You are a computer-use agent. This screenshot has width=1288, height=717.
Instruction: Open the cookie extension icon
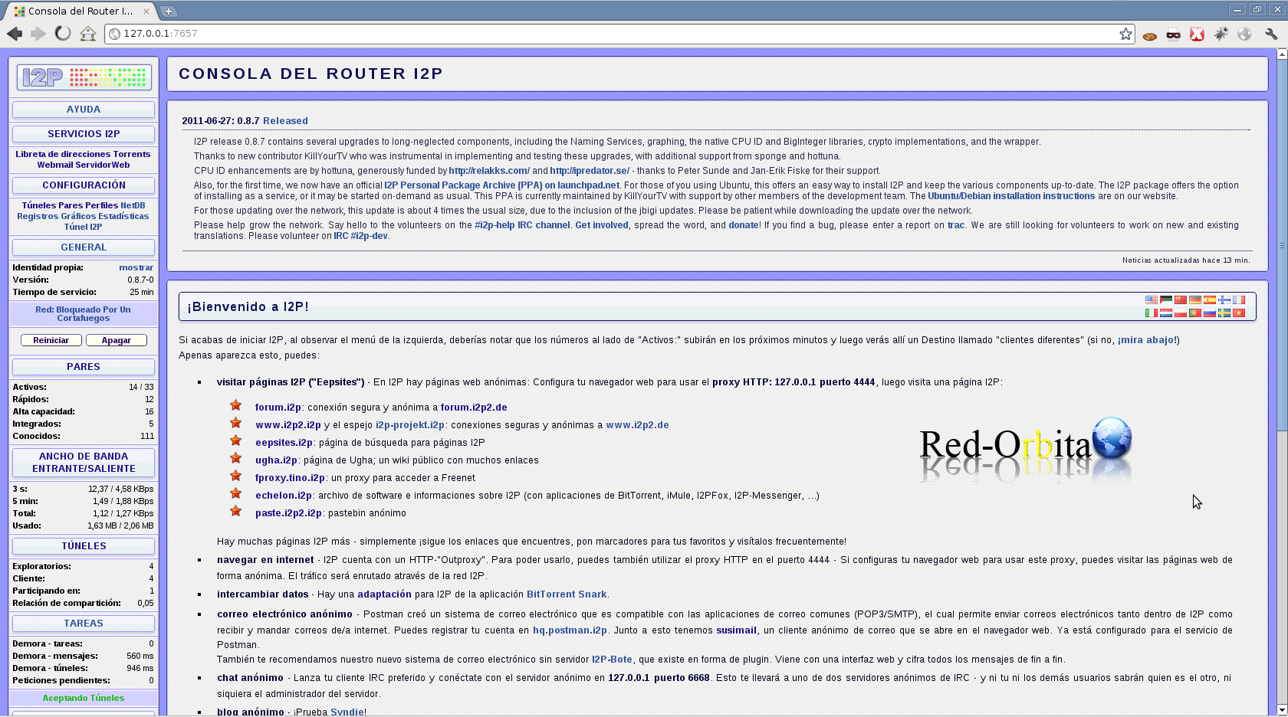tap(1149, 34)
